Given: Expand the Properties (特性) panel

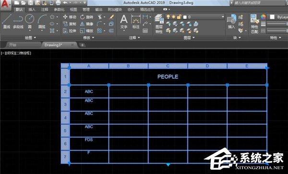Looking at the screenshot, I should 276,37.
